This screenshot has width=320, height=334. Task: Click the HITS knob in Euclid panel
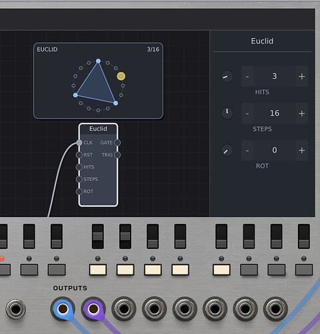[227, 77]
